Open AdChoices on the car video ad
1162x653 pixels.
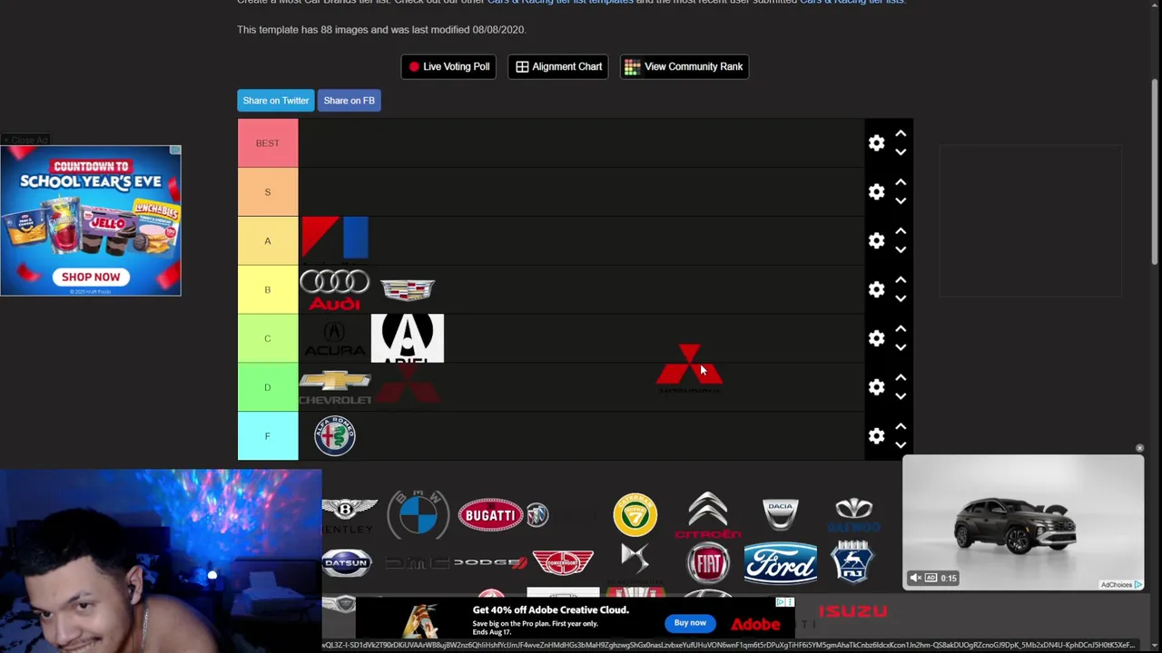[x=1122, y=585]
